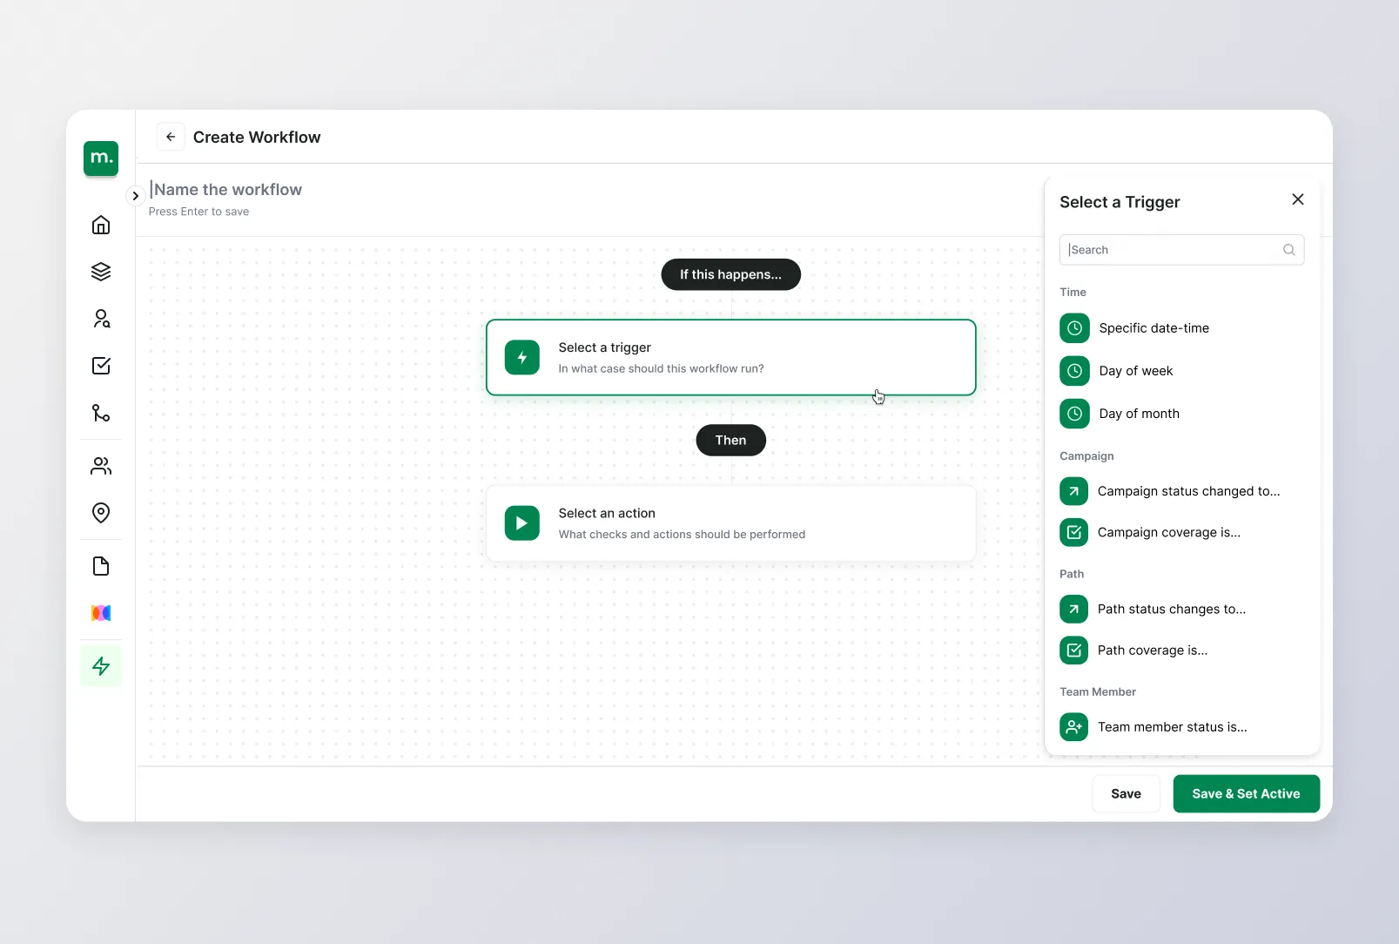Close the Select a Trigger panel

tap(1297, 199)
